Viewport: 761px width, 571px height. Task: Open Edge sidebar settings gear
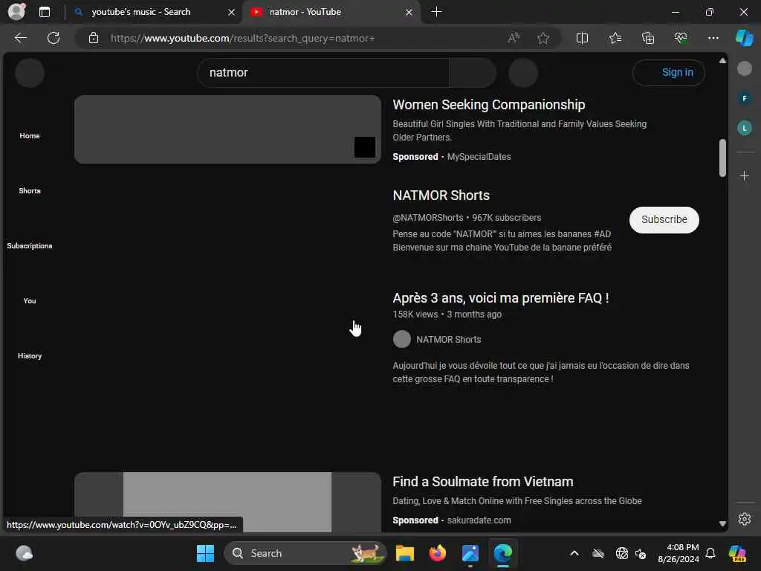pos(745,519)
